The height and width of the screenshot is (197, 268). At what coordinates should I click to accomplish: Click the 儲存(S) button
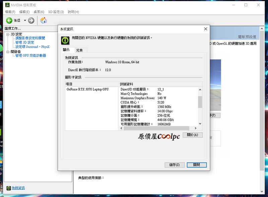coord(175,165)
